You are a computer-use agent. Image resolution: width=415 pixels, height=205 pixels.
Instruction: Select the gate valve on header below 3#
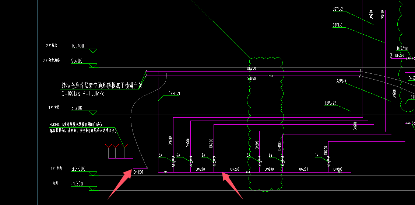click(248, 173)
